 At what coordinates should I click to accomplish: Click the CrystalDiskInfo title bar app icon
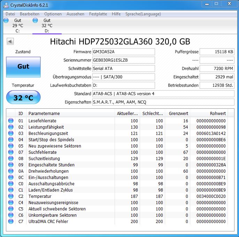pos(6,5)
